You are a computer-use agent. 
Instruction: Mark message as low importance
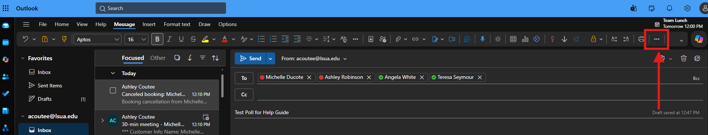(x=564, y=39)
